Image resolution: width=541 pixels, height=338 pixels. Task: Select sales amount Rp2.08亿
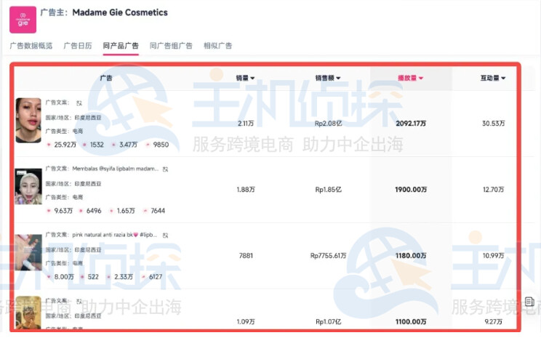[328, 123]
